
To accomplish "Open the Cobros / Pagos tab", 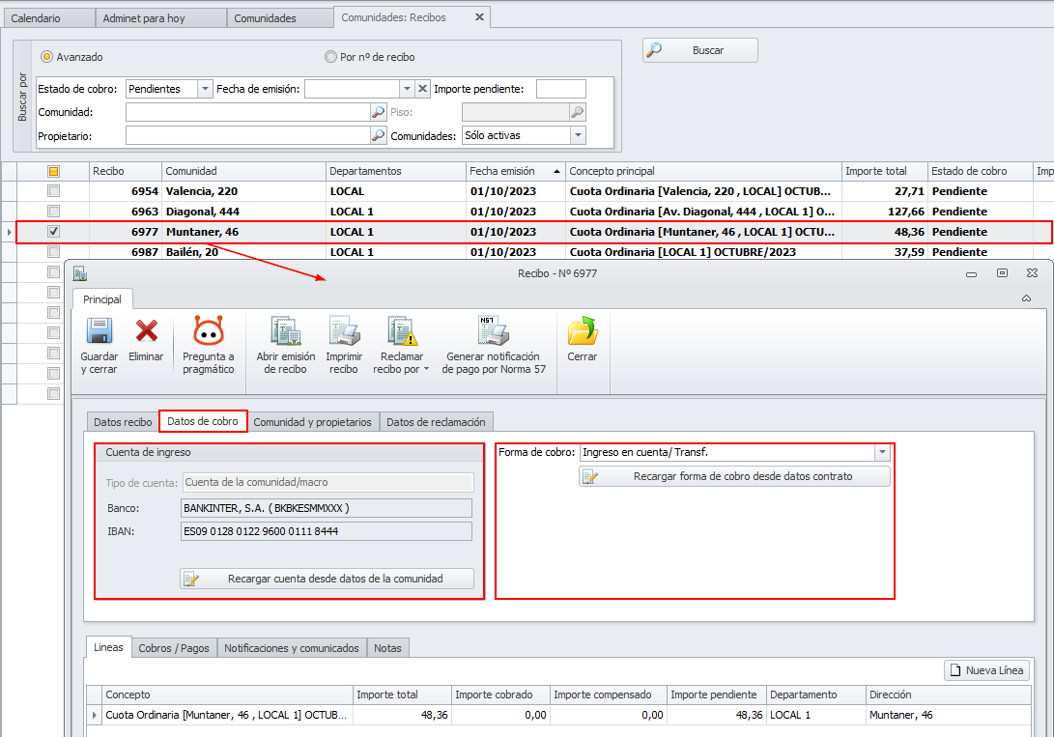I will tap(174, 647).
